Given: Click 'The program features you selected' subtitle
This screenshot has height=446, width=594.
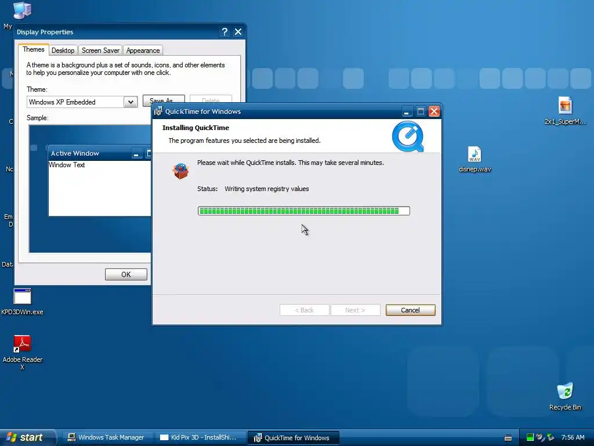Looking at the screenshot, I should (244, 141).
